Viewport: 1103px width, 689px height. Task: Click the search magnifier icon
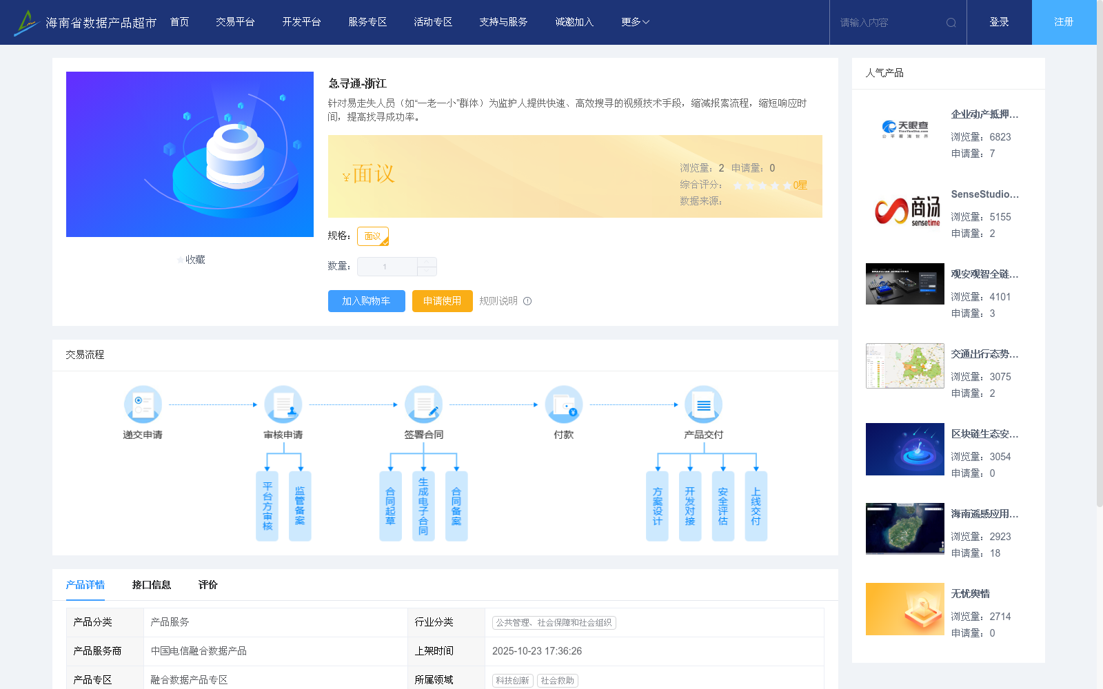[951, 22]
